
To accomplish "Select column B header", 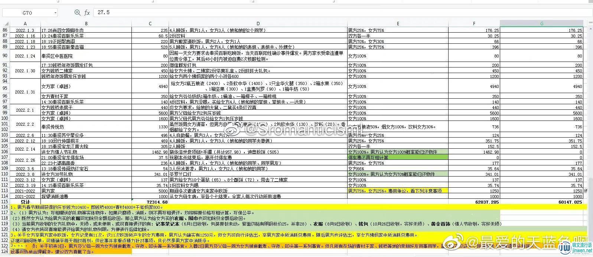I will (x=86, y=24).
